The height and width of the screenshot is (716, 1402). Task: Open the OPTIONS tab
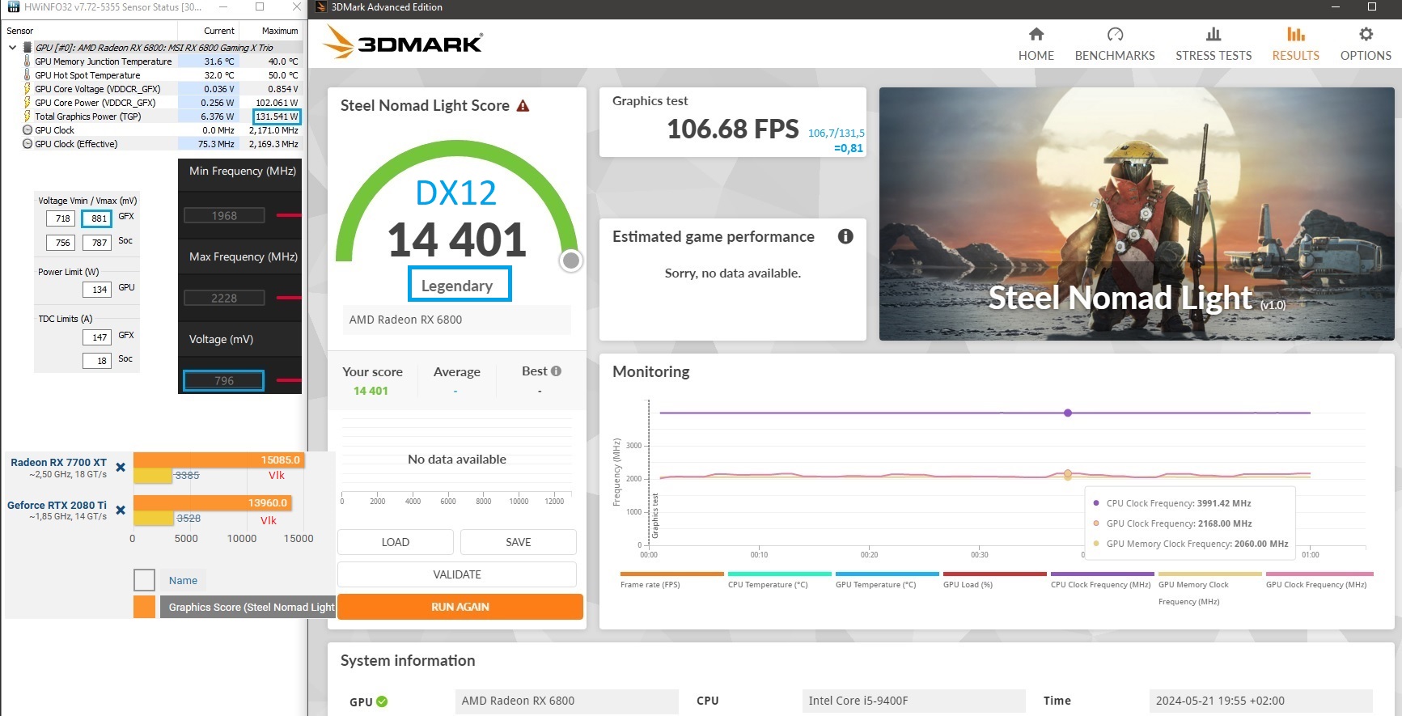pyautogui.click(x=1366, y=44)
